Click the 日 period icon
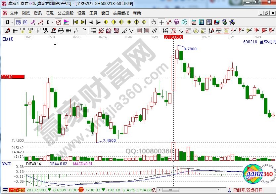This screenshot has width=276, height=194. tap(7, 22)
